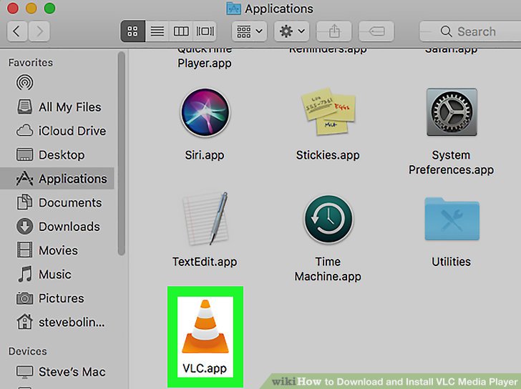Viewport: 521px width, 389px height.
Task: Switch to cover flow view
Action: (205, 31)
